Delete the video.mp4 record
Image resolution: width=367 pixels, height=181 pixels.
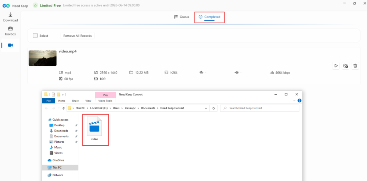355,66
